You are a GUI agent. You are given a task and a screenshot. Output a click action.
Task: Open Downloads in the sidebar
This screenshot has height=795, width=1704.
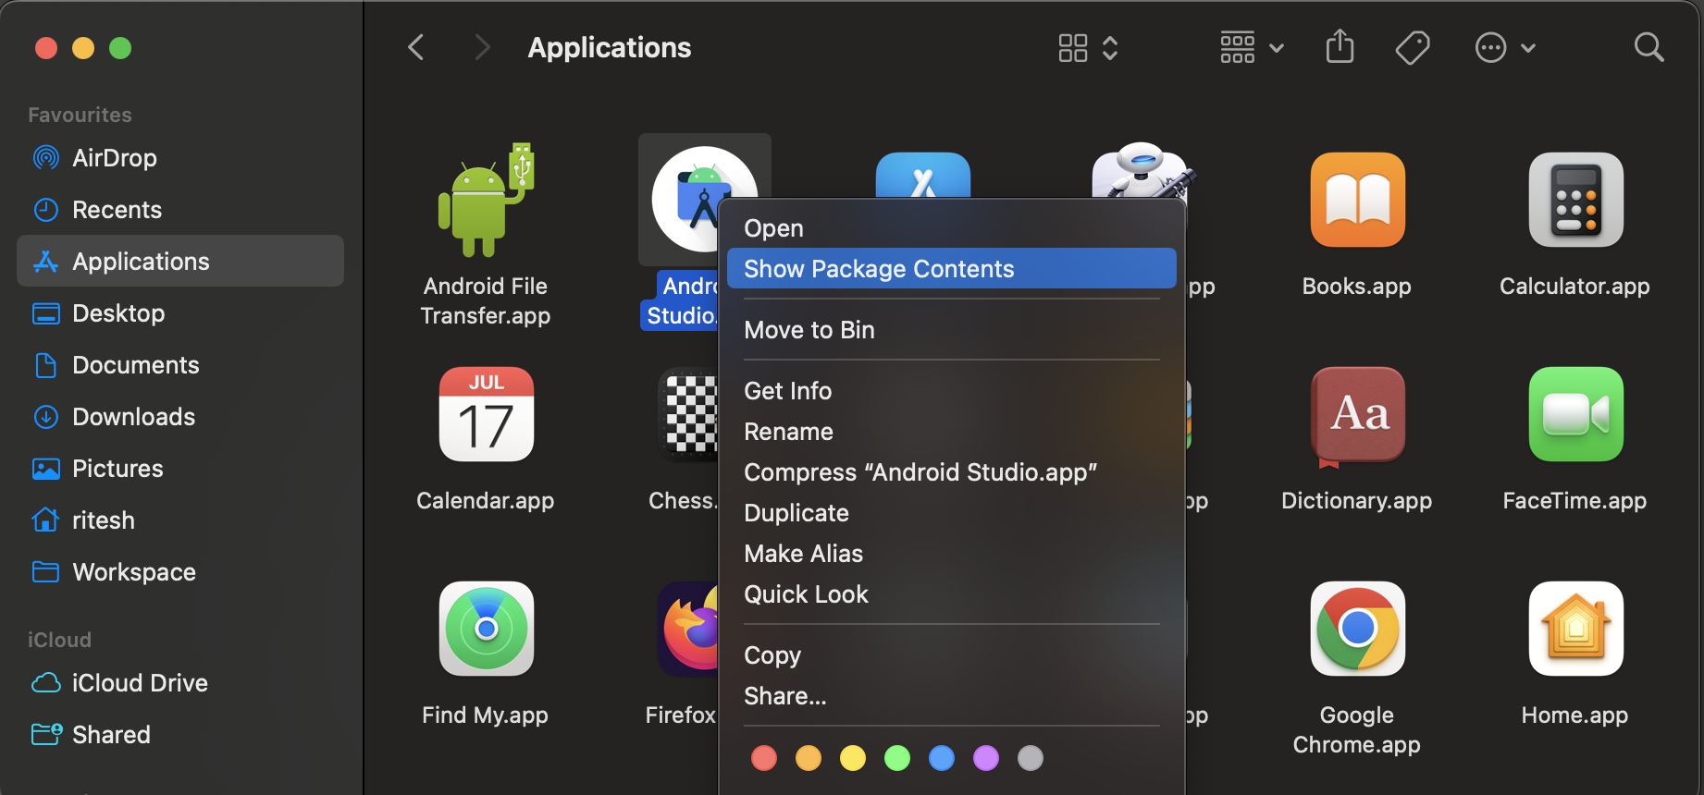(180, 417)
